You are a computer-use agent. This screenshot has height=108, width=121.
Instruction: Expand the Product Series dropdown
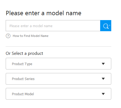(x=58, y=79)
